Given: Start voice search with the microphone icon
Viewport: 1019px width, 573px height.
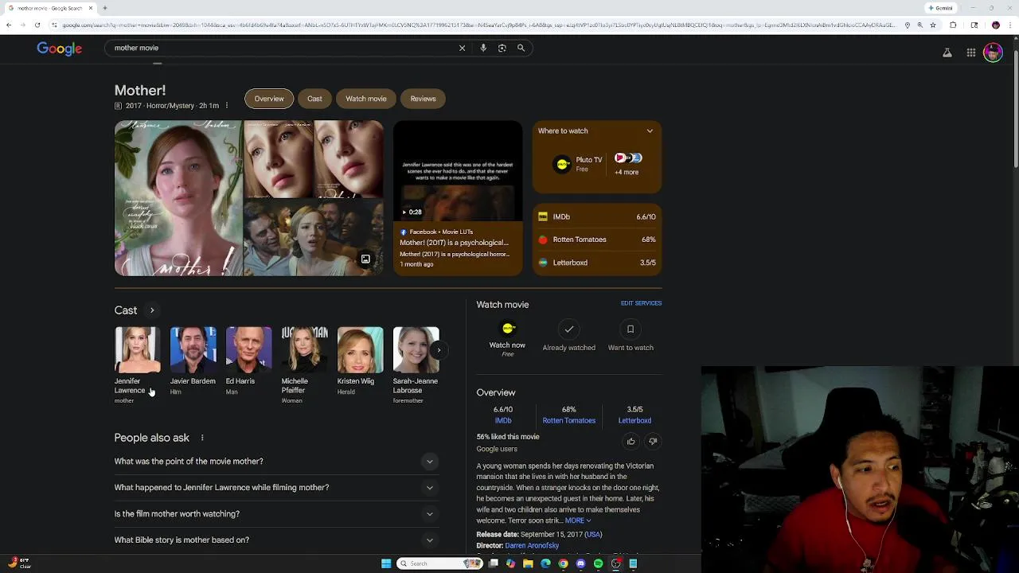Looking at the screenshot, I should 483,48.
